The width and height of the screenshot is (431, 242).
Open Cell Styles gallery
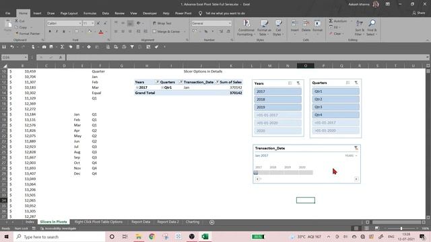pyautogui.click(x=278, y=28)
